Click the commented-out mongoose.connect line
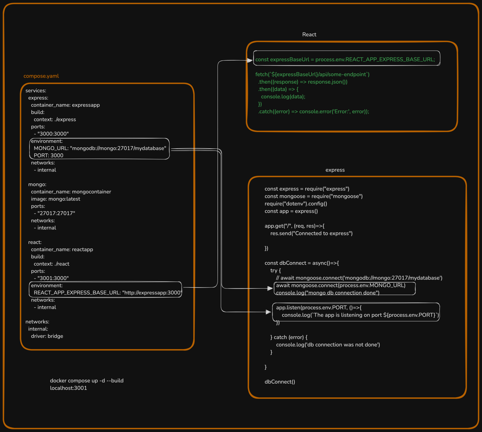482x432 pixels. click(x=359, y=278)
